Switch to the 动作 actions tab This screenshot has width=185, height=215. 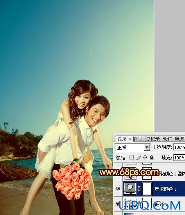click(167, 139)
